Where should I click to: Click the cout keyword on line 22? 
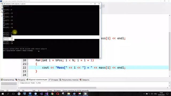point(45,67)
